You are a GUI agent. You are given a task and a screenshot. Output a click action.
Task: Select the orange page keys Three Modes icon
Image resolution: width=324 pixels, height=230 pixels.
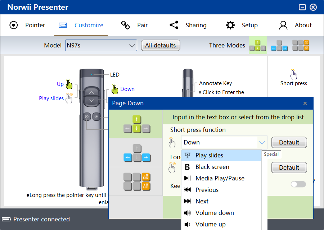[x=301, y=45]
